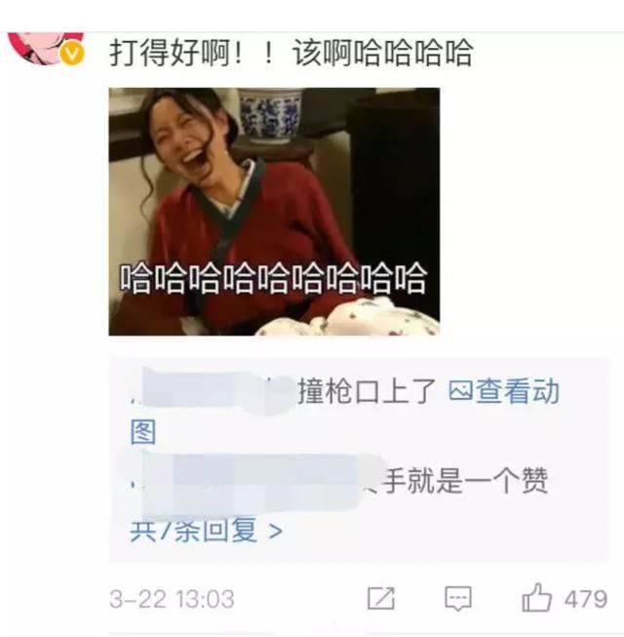Expand 共7条回复 replies list
The height and width of the screenshot is (637, 624).
tap(206, 530)
